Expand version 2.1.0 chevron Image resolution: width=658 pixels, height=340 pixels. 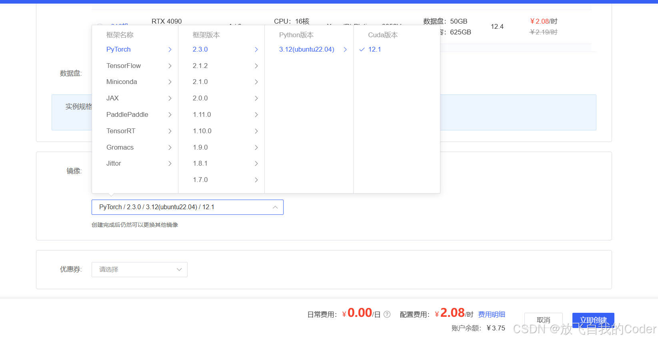256,82
